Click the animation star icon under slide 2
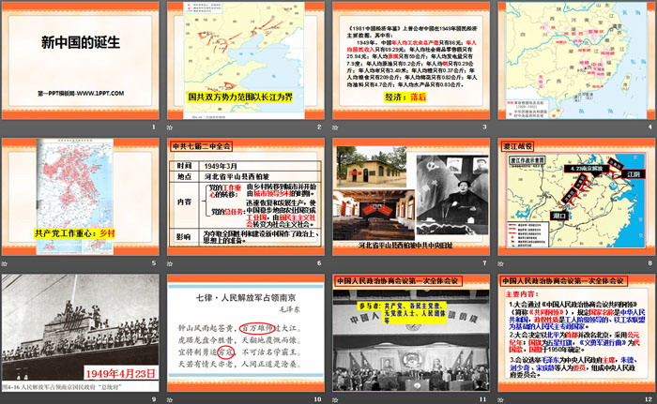 click(x=170, y=127)
